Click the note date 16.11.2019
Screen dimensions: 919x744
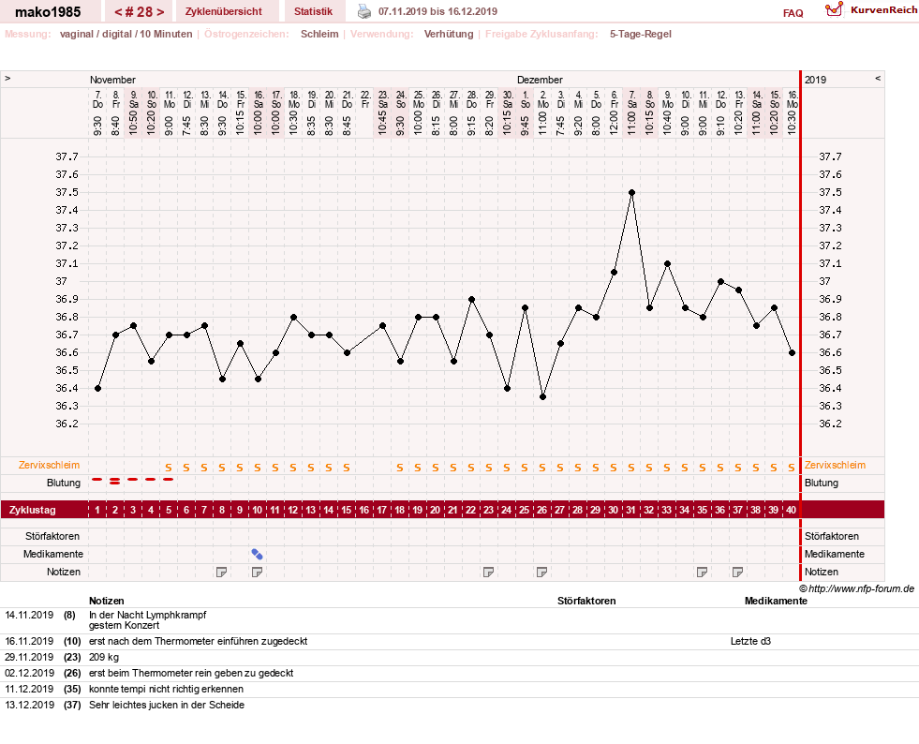(x=29, y=642)
